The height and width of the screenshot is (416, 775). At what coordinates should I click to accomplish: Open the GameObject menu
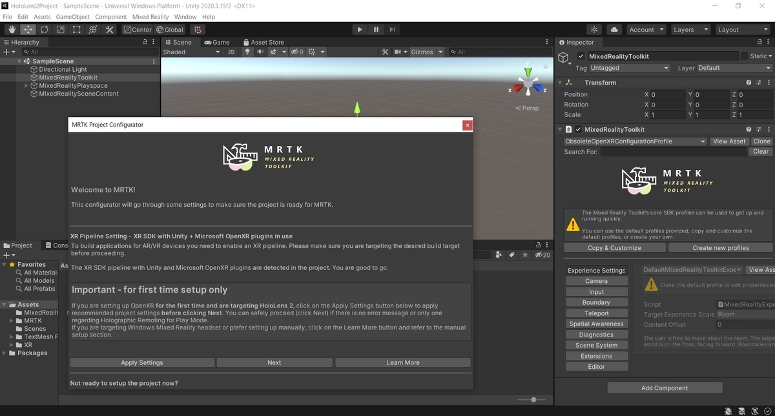pyautogui.click(x=72, y=17)
